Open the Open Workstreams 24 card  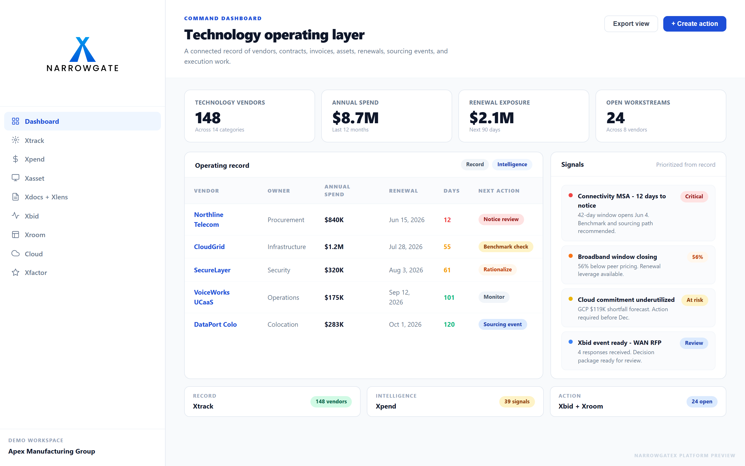coord(661,116)
